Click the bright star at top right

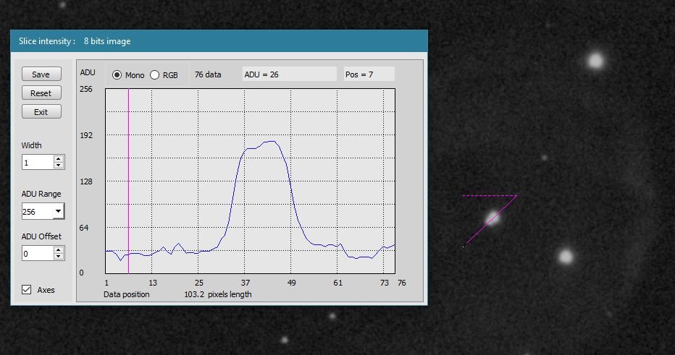(595, 61)
